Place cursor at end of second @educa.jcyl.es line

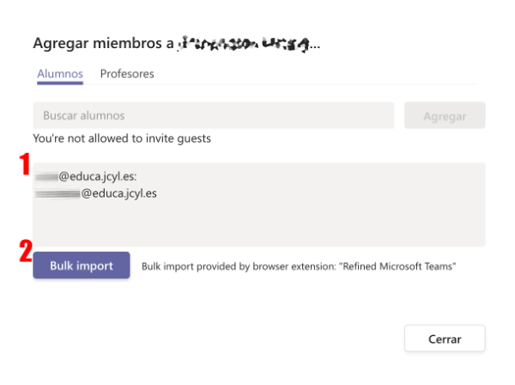tap(157, 193)
